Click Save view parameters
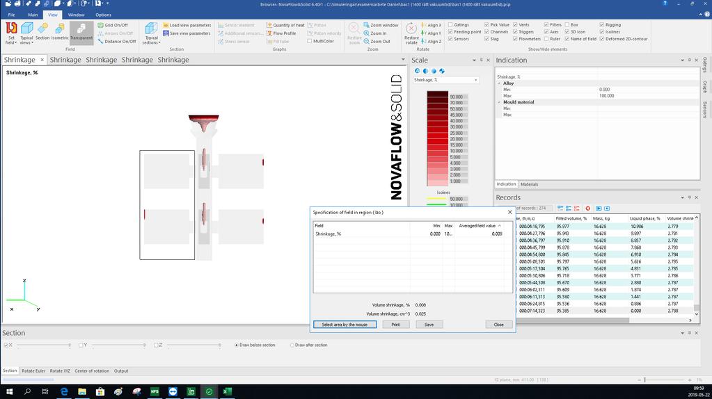Viewport: 712px width, 399px height. coord(187,33)
